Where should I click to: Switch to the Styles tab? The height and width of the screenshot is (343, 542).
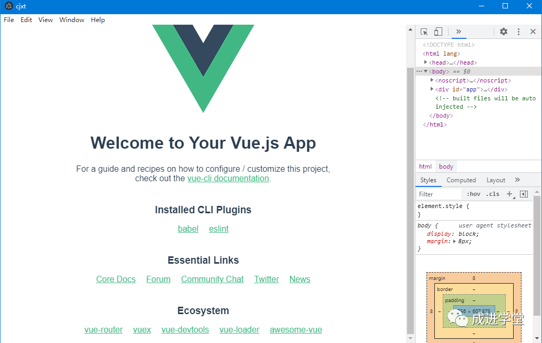pos(428,180)
